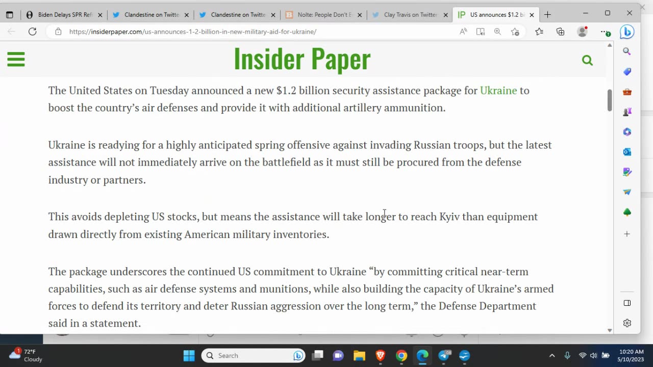Follow the green Ukraine link in article
Image resolution: width=653 pixels, height=367 pixels.
click(498, 90)
